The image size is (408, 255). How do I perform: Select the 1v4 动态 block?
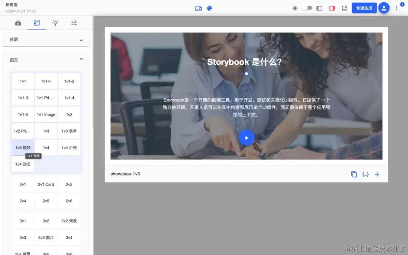pos(23,164)
